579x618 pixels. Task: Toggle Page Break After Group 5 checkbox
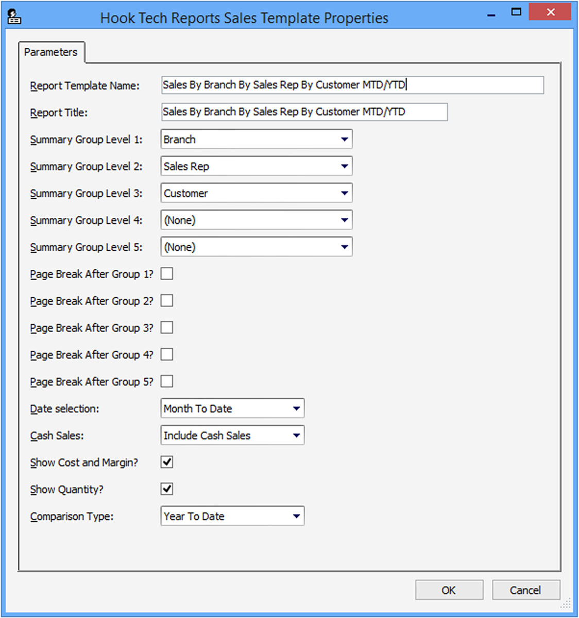coord(167,381)
